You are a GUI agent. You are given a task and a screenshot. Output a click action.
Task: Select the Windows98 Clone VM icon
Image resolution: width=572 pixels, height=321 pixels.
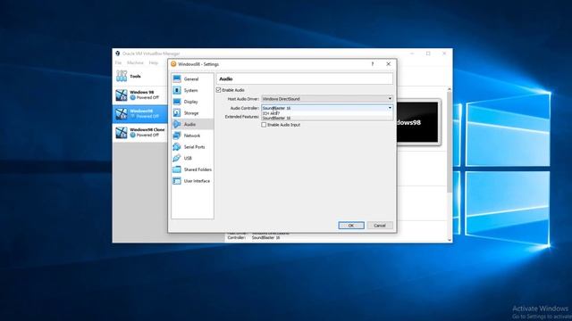tap(122, 133)
